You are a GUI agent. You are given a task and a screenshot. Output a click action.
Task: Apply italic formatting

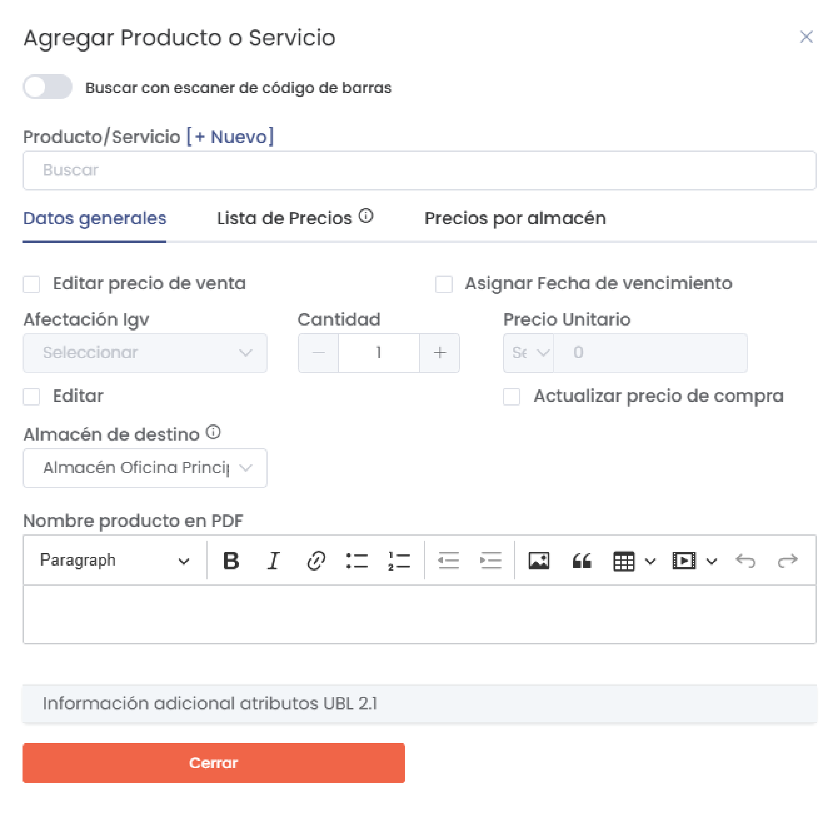point(273,560)
